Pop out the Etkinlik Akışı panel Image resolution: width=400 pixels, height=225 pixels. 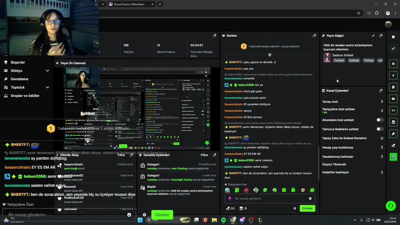131,155
